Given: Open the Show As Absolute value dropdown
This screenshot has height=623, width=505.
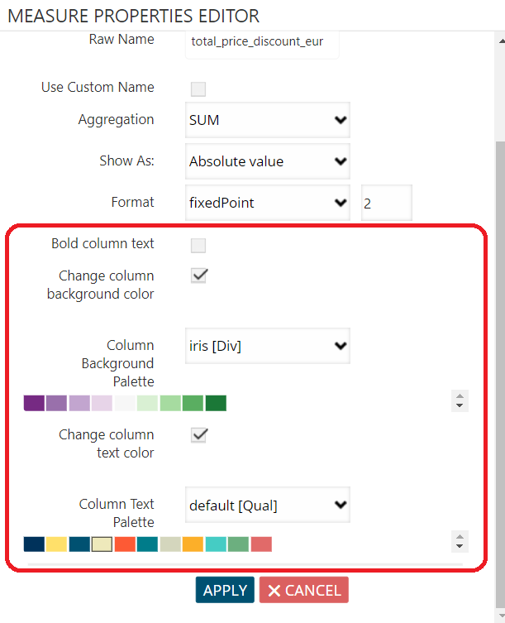Looking at the screenshot, I should (x=268, y=161).
